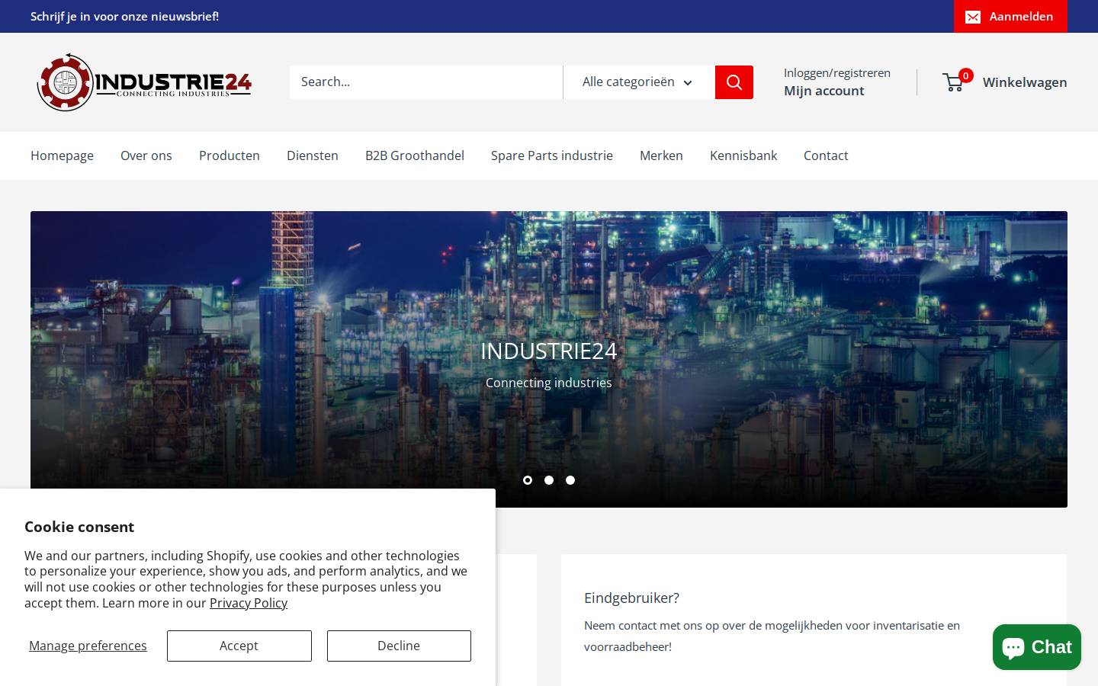Click the Winkelwagen label
This screenshot has height=686, width=1098.
(x=1025, y=82)
